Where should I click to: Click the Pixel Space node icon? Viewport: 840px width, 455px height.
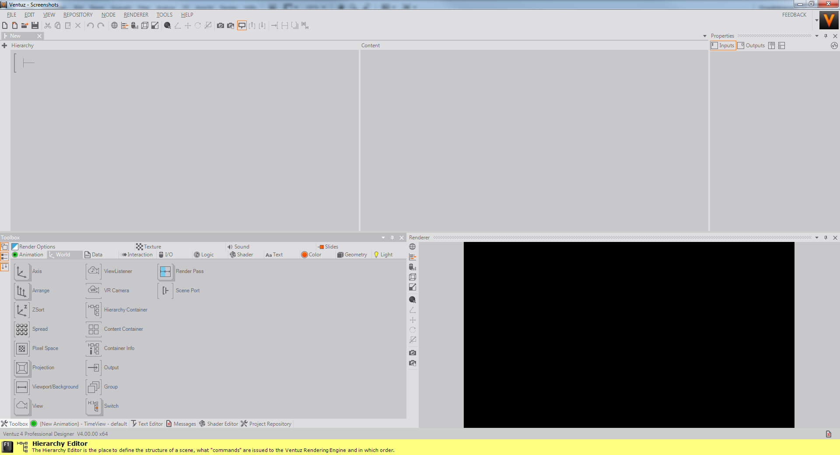pos(21,349)
